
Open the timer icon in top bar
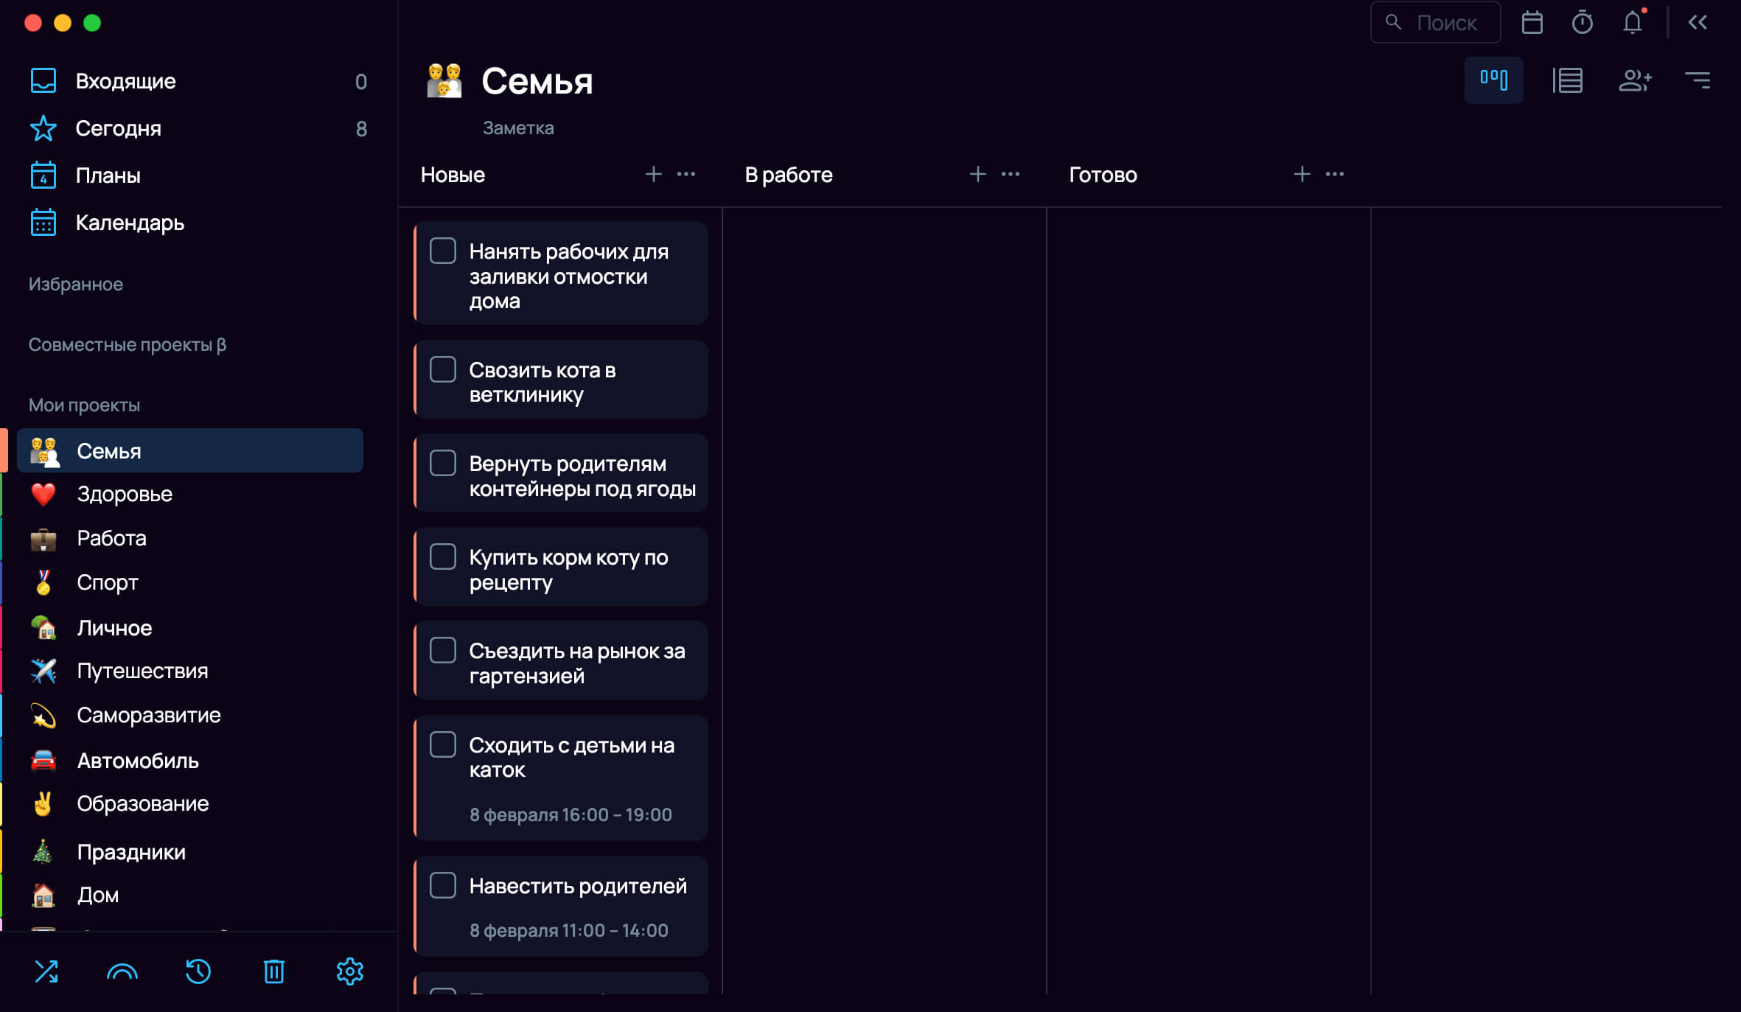(1582, 23)
